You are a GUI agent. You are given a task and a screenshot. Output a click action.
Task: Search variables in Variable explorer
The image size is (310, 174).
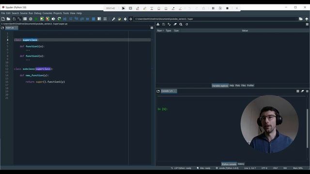click(x=181, y=24)
